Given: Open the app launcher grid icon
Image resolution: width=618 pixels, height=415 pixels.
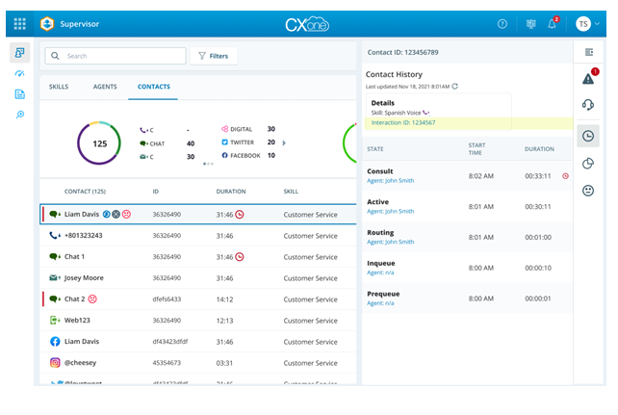Looking at the screenshot, I should coord(19,24).
